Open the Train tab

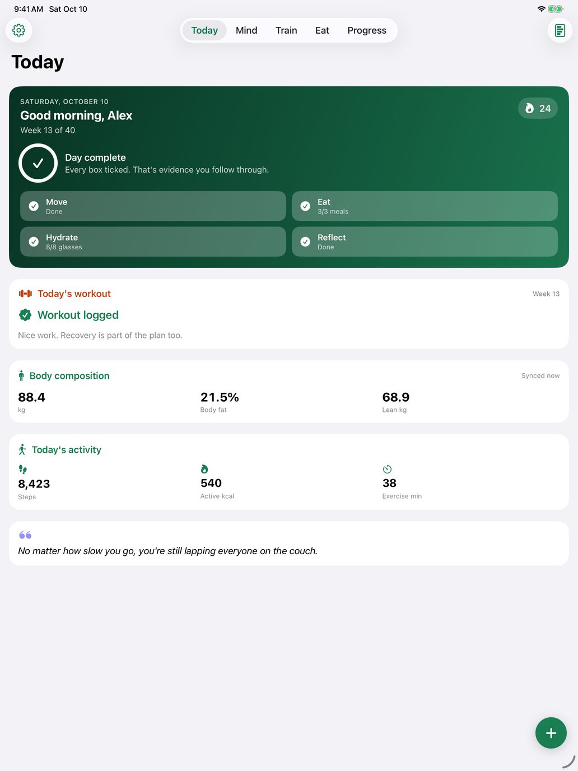tap(286, 30)
